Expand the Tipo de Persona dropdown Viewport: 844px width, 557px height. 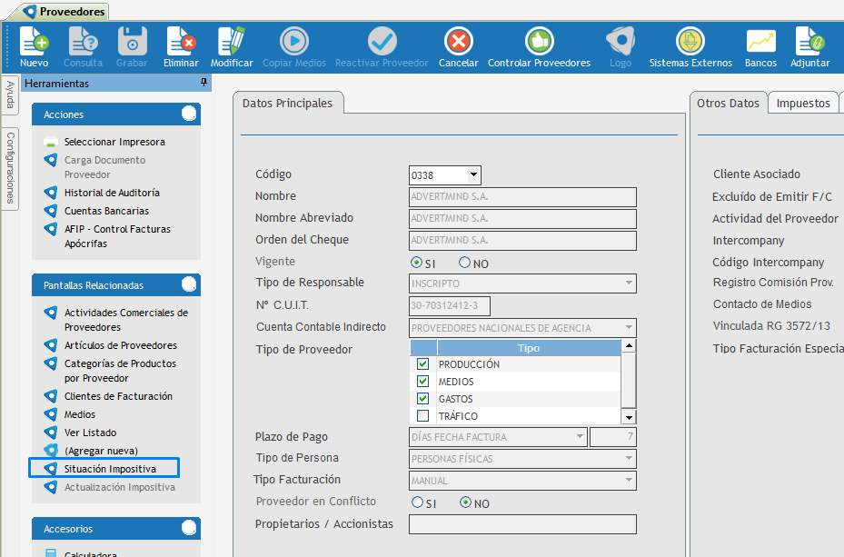tap(629, 459)
